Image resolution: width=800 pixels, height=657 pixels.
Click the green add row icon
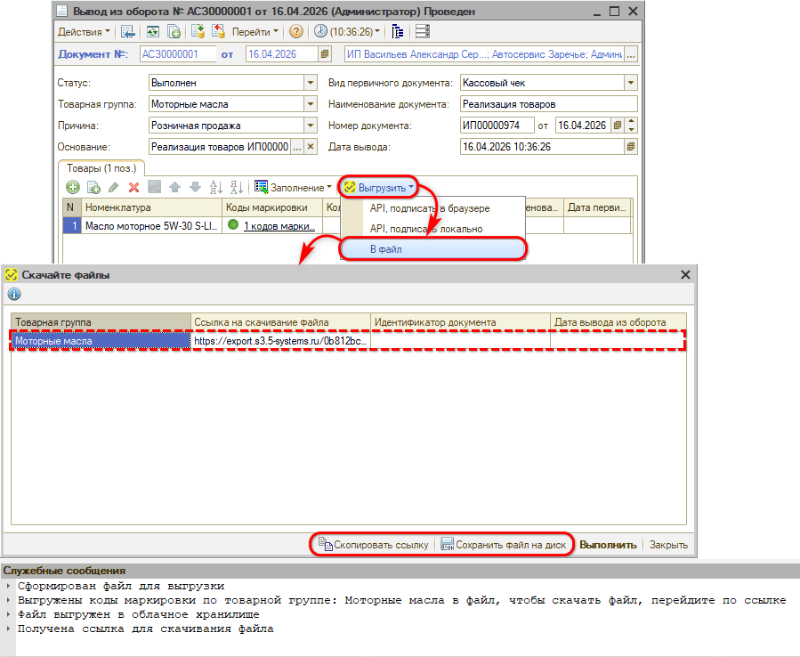[73, 188]
